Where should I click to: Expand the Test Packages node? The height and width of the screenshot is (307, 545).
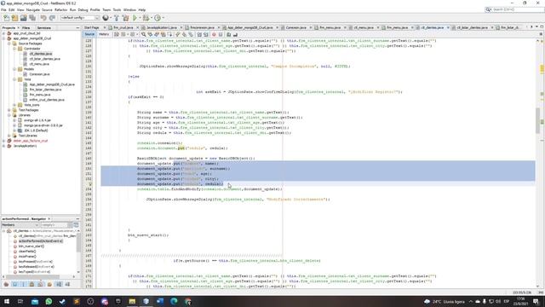pos(9,110)
